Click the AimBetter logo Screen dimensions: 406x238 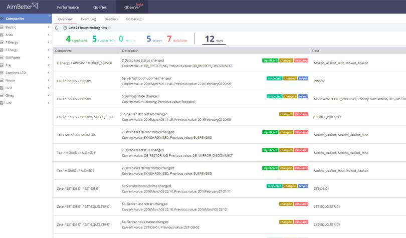[22, 6]
